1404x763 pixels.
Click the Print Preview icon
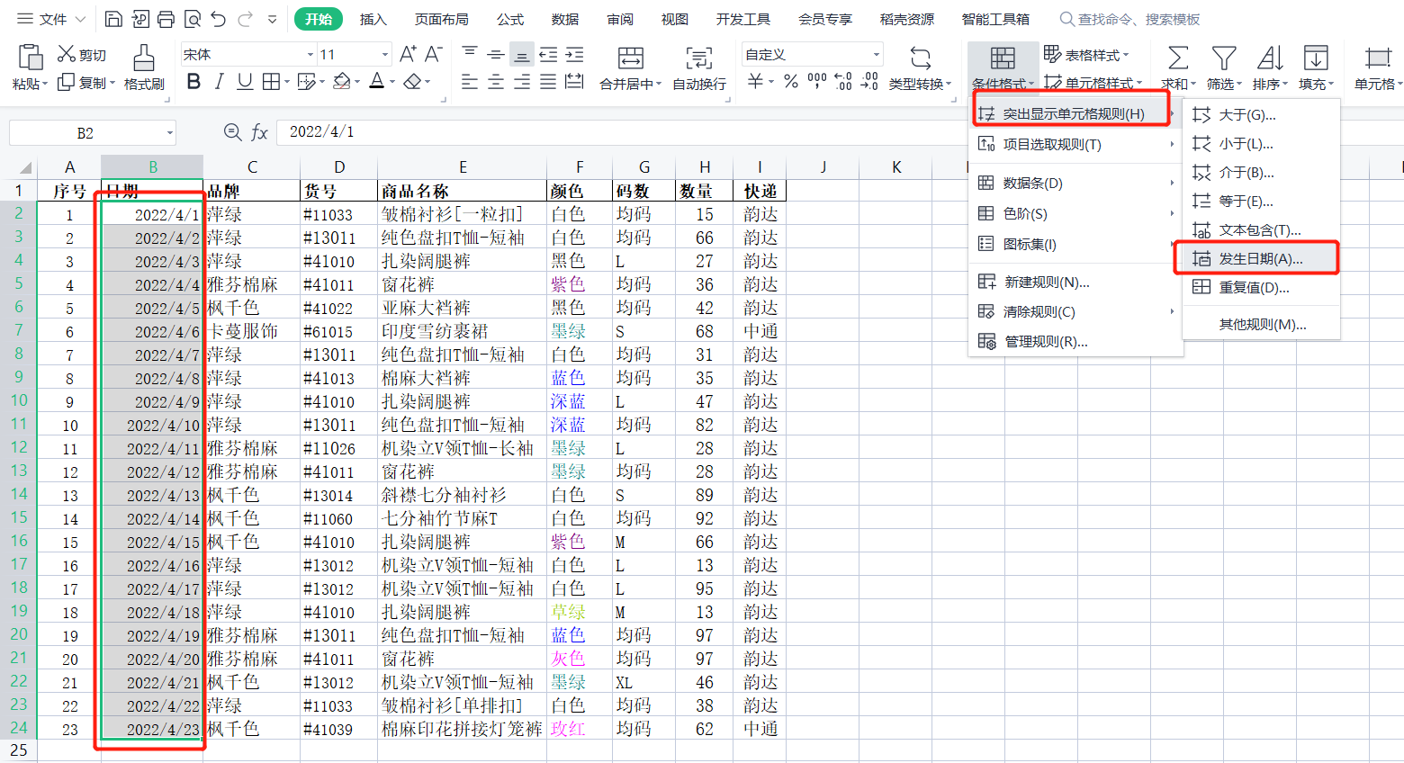click(x=192, y=19)
